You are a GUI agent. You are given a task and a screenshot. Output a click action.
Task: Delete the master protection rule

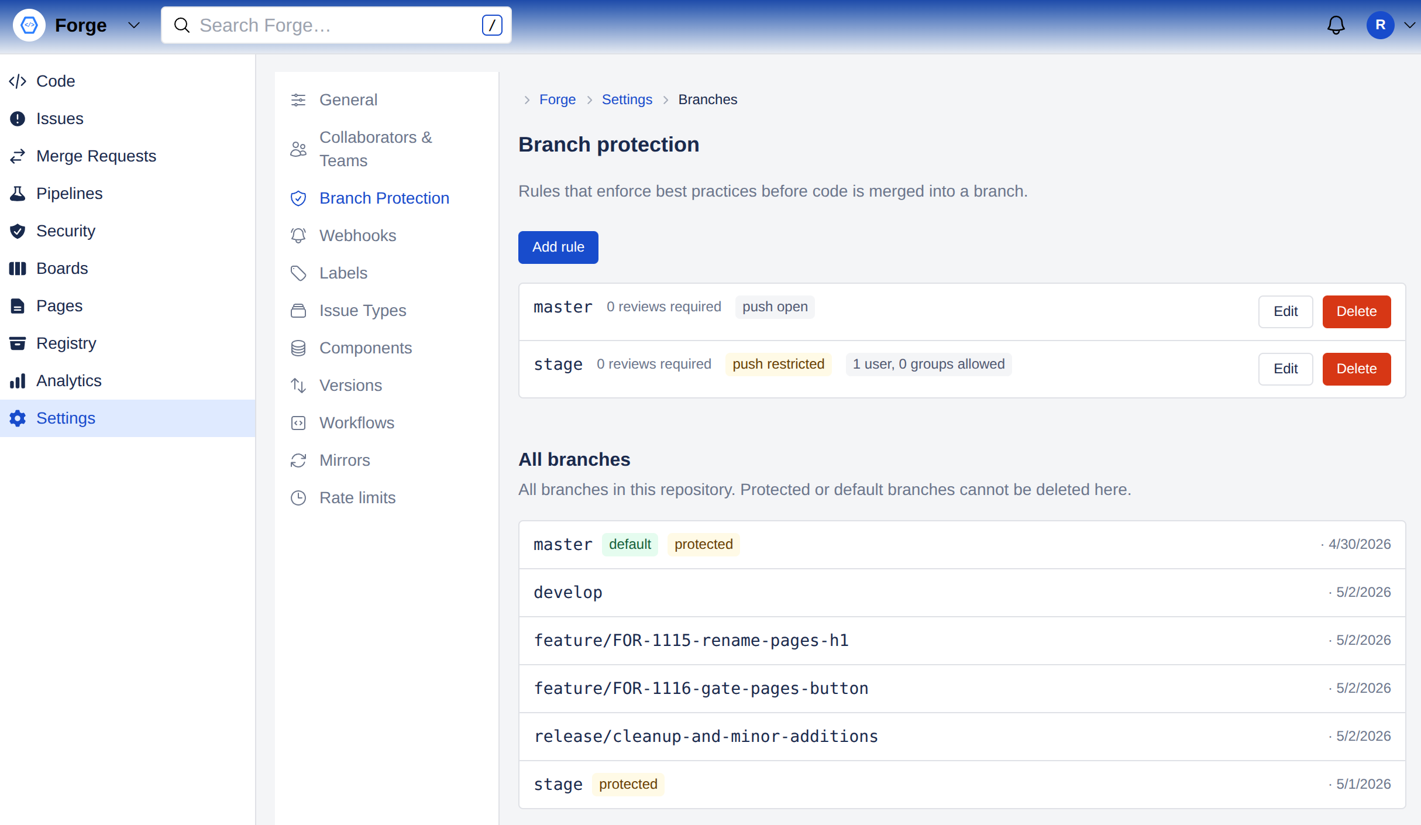point(1357,312)
